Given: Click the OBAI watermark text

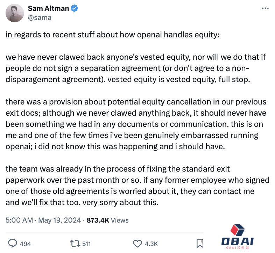Looking at the screenshot, I should click(x=238, y=241).
